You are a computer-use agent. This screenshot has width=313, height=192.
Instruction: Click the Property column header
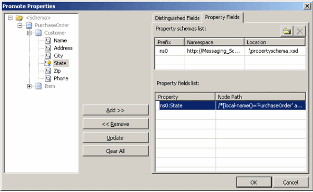point(185,97)
